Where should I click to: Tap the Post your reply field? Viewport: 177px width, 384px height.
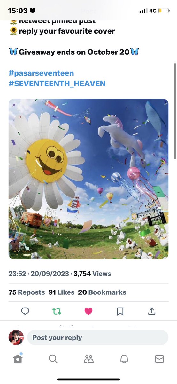[x=98, y=338]
